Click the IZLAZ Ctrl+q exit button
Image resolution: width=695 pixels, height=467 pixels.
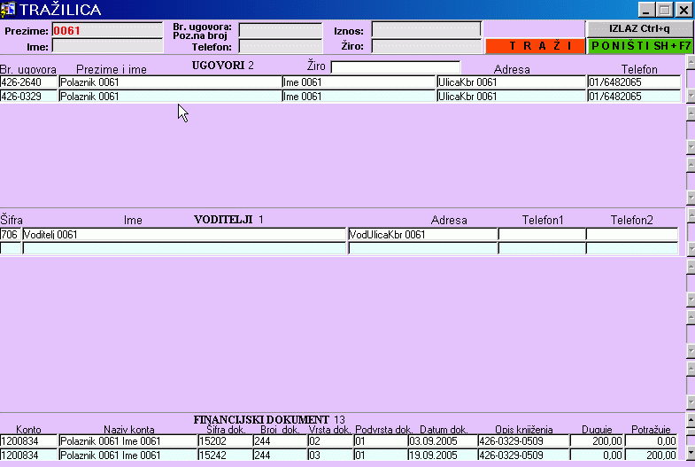pyautogui.click(x=640, y=28)
